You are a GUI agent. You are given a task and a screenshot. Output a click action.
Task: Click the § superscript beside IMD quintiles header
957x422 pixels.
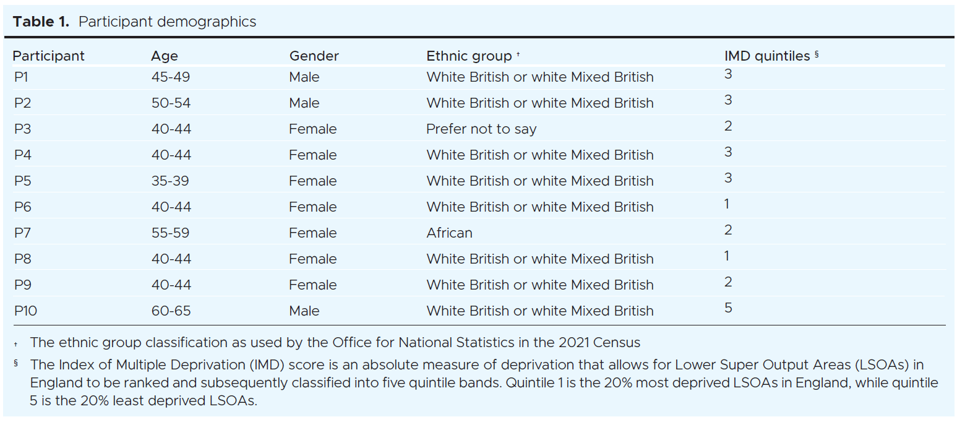pos(817,54)
